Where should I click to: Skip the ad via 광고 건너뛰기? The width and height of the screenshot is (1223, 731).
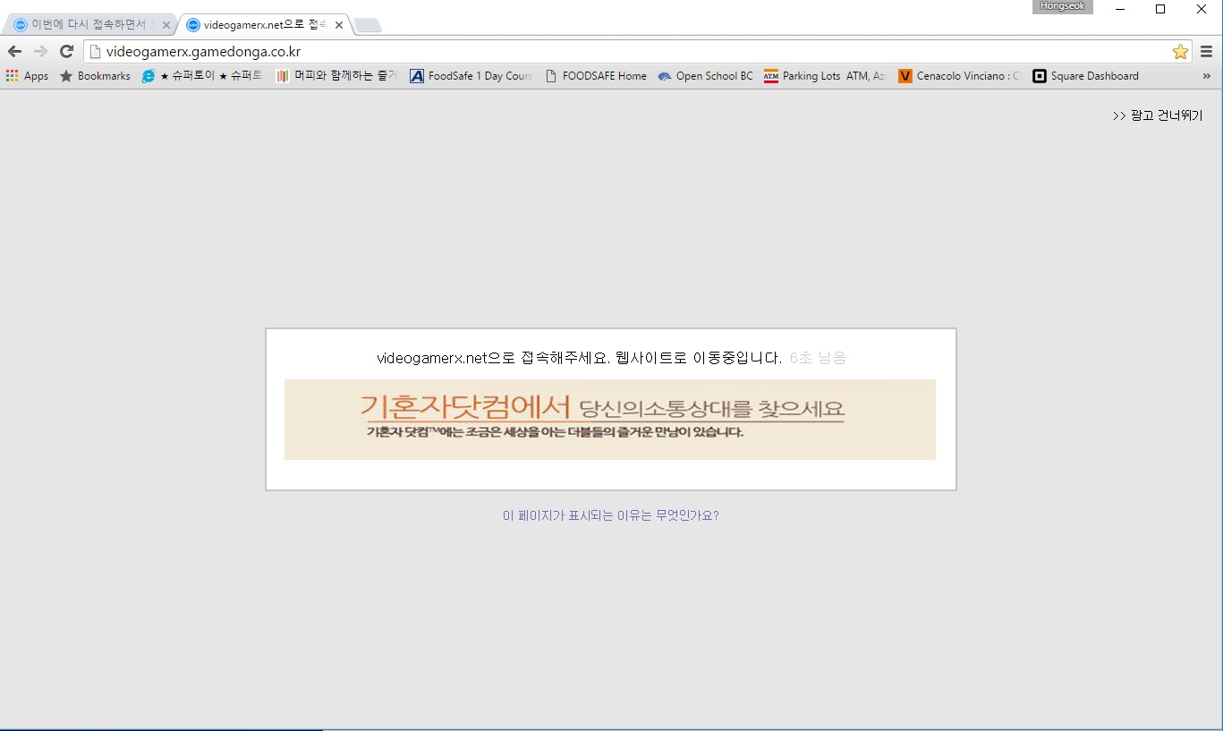pyautogui.click(x=1158, y=115)
